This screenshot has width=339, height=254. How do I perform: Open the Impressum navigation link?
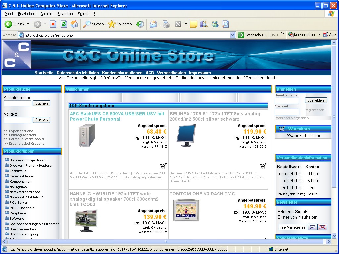pyautogui.click(x=200, y=73)
